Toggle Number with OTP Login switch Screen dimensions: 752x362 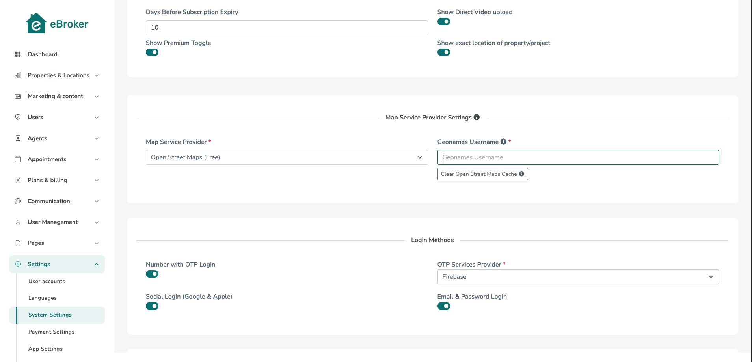coord(152,274)
